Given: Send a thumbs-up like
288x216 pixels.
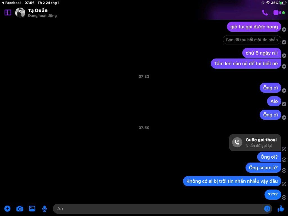Looking at the screenshot, I should 280,208.
